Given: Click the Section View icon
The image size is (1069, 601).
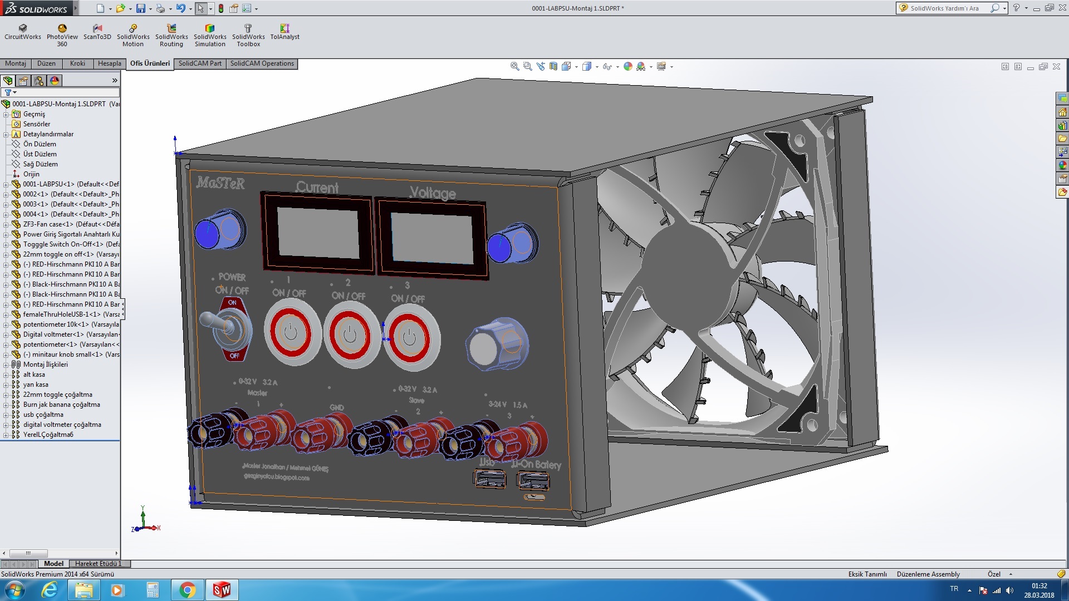Looking at the screenshot, I should [x=553, y=66].
